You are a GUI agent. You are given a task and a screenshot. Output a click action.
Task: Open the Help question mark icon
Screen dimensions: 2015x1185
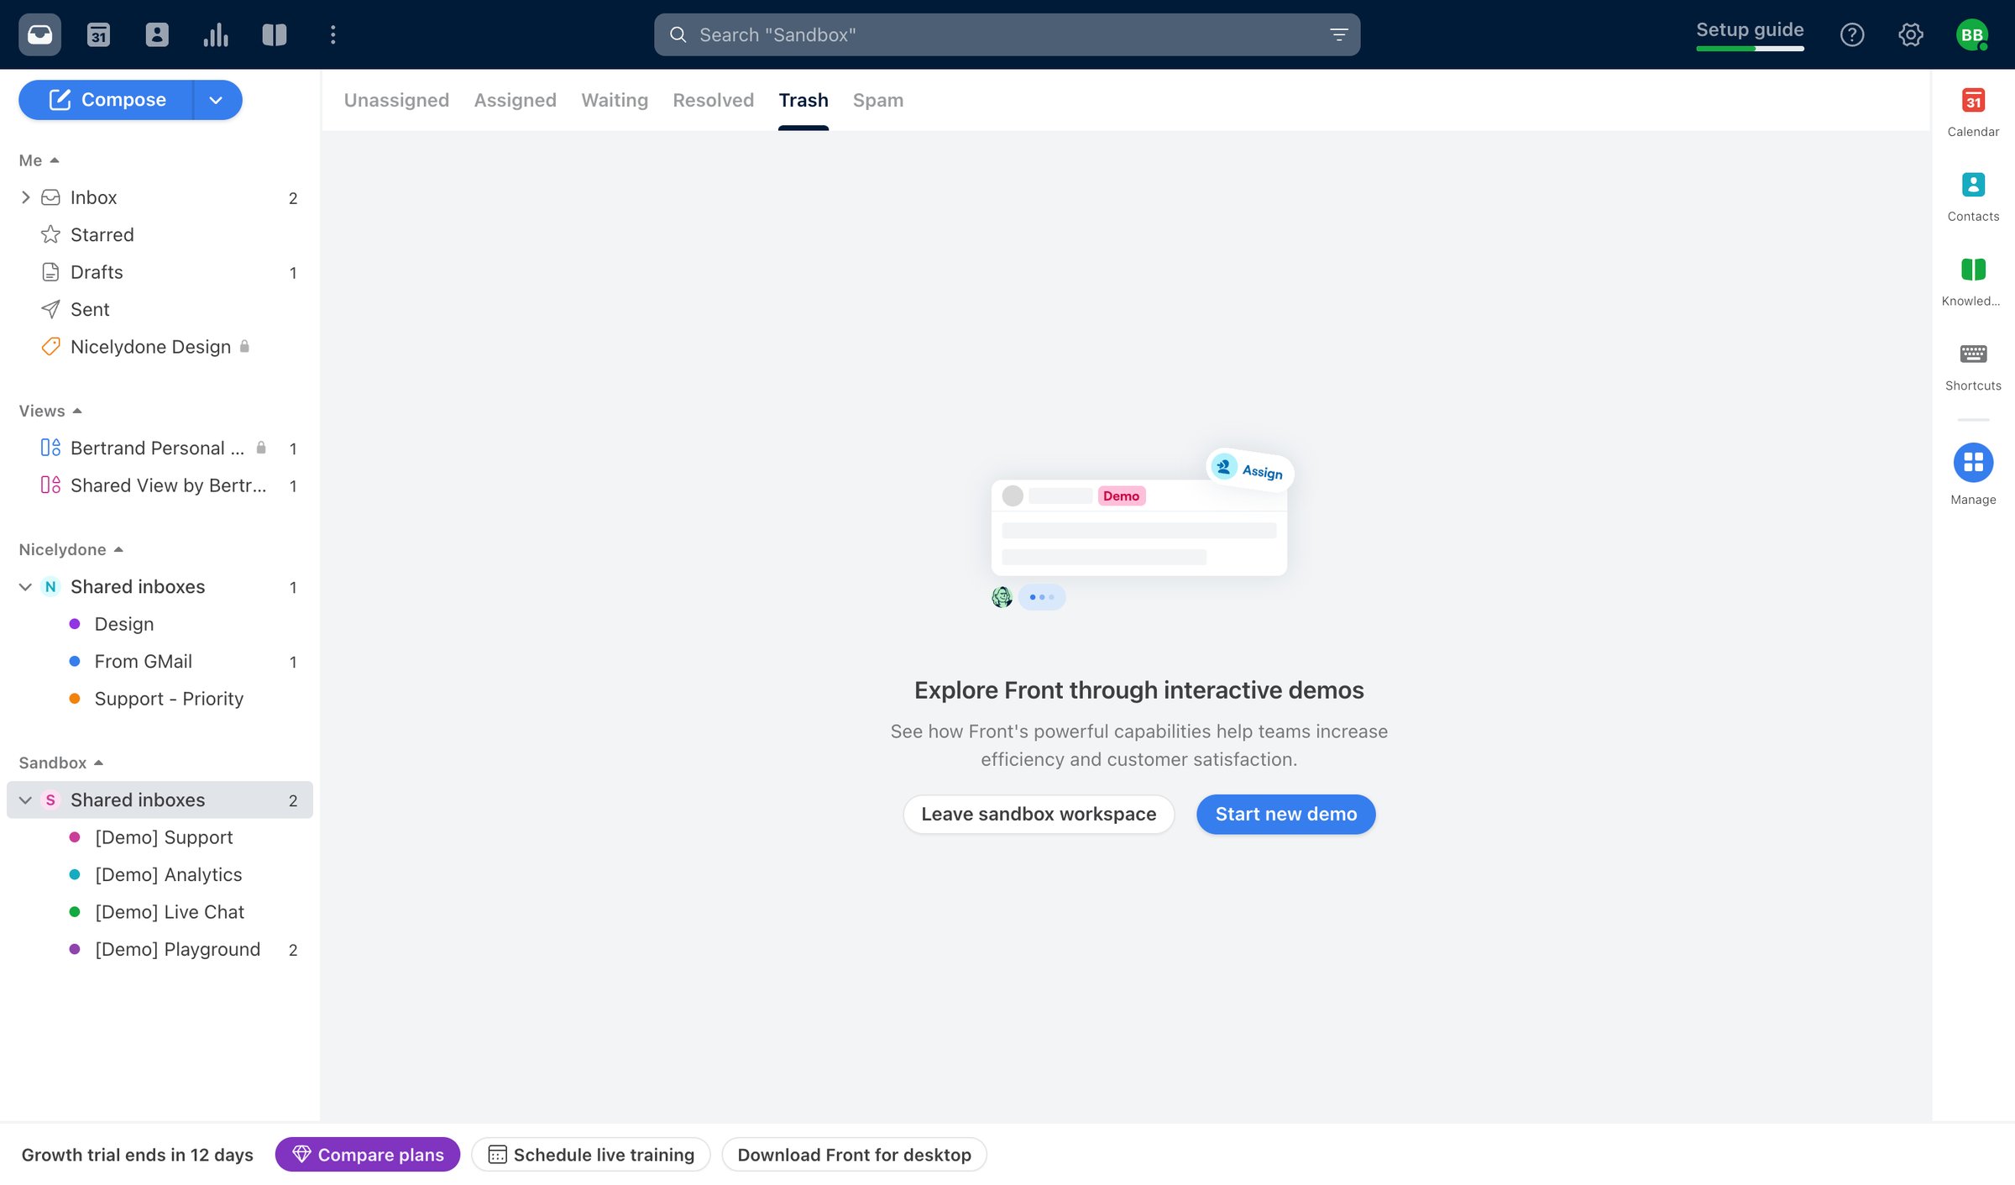click(x=1852, y=34)
